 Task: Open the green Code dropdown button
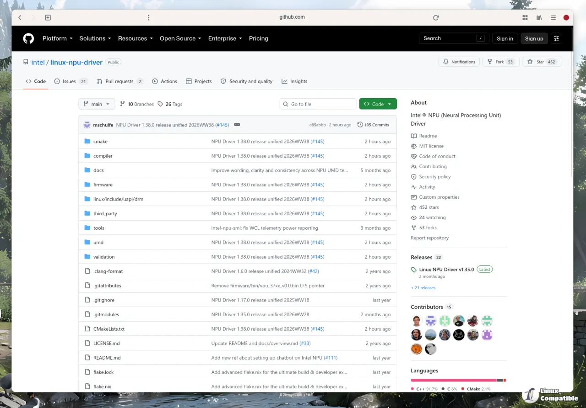[378, 104]
